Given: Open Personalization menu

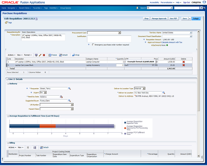Looking at the screenshot, I should (x=168, y=3).
